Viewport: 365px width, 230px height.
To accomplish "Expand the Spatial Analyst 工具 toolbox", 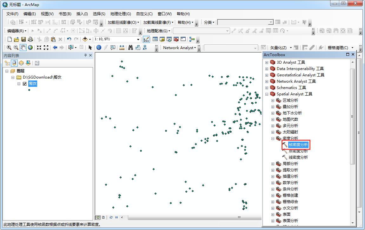I will coord(267,94).
